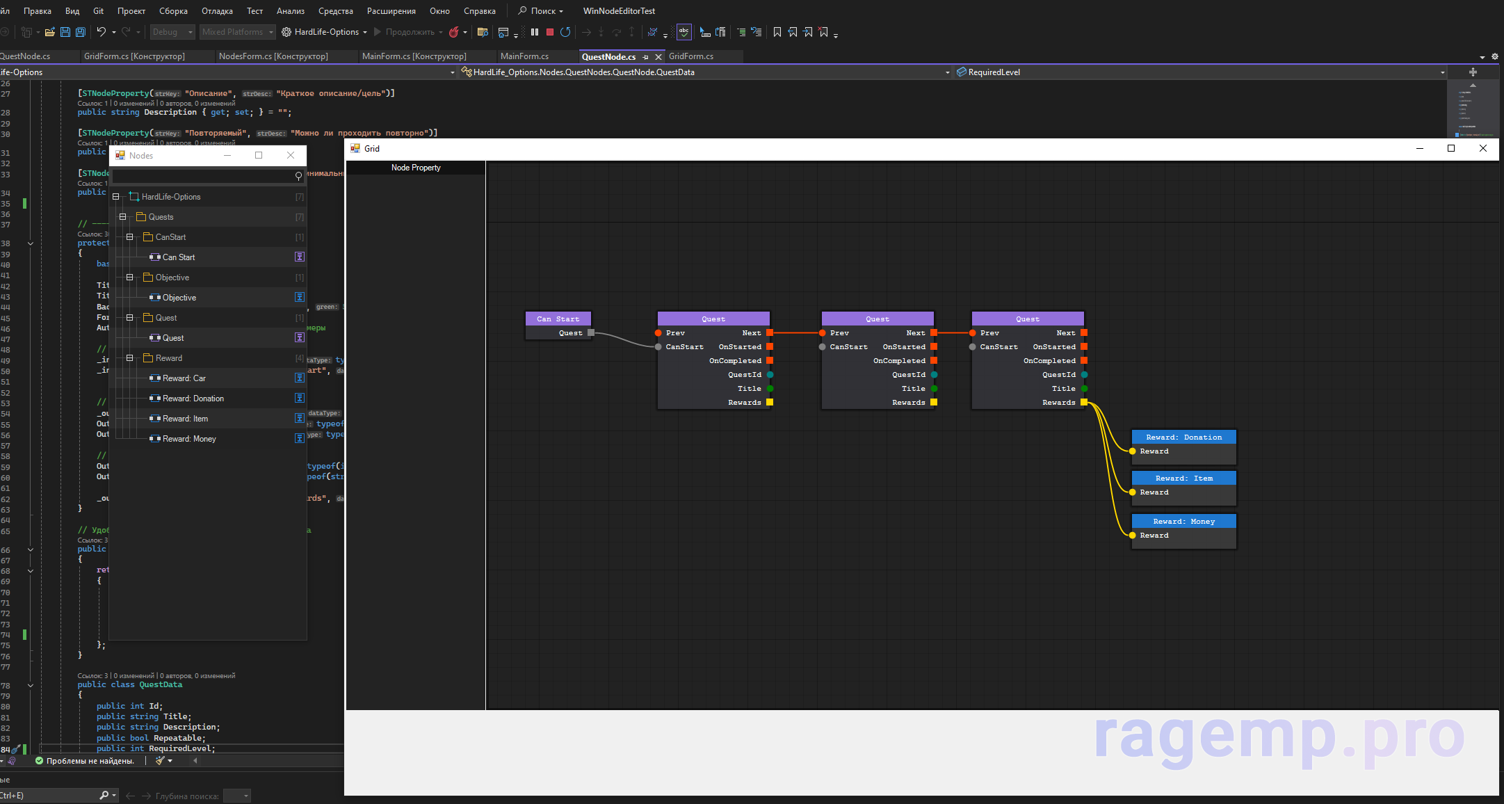This screenshot has width=1504, height=804.
Task: Collapse the QuestData class code region
Action: [x=31, y=685]
